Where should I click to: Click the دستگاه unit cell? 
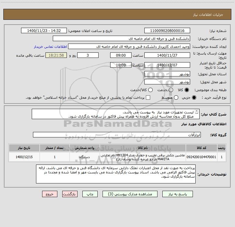(x=85, y=157)
